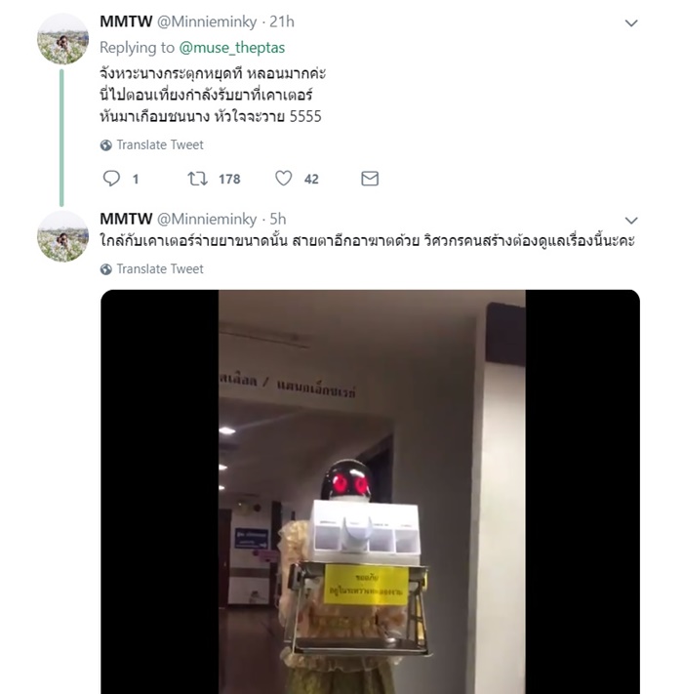Like the first tweet with heart icon
Screen dimensions: 683x694
pyautogui.click(x=284, y=179)
